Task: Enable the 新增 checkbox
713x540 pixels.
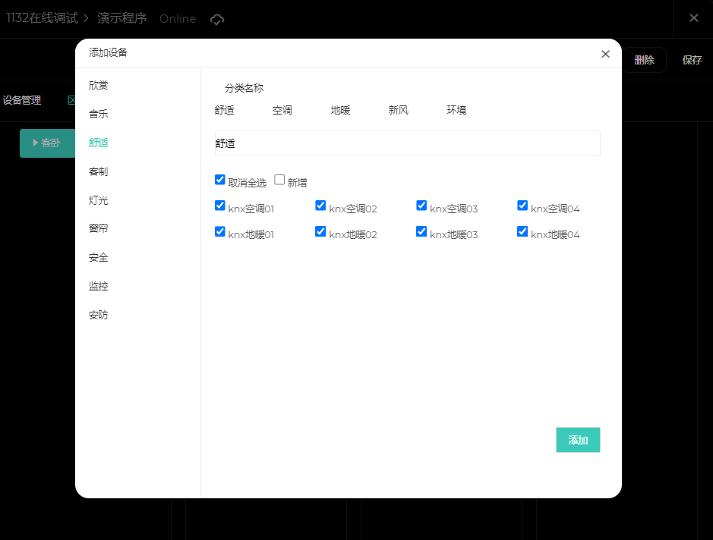Action: pyautogui.click(x=279, y=180)
